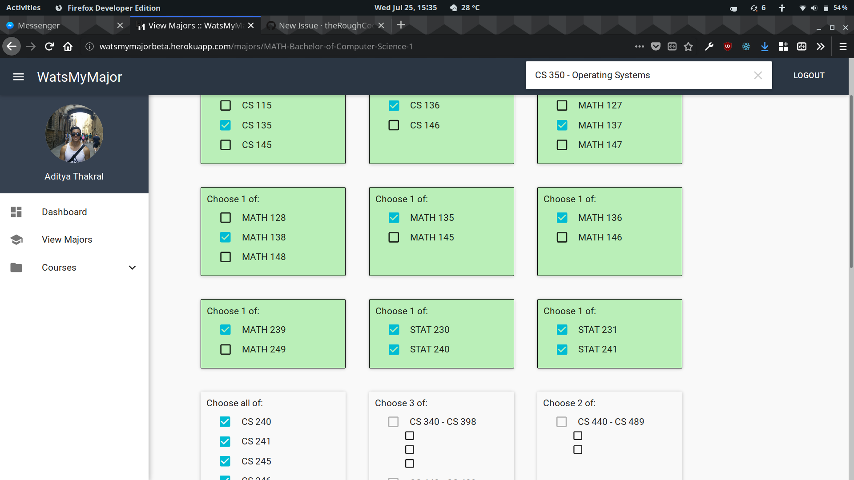Click the LOGOUT button
The height and width of the screenshot is (480, 854).
pyautogui.click(x=809, y=75)
